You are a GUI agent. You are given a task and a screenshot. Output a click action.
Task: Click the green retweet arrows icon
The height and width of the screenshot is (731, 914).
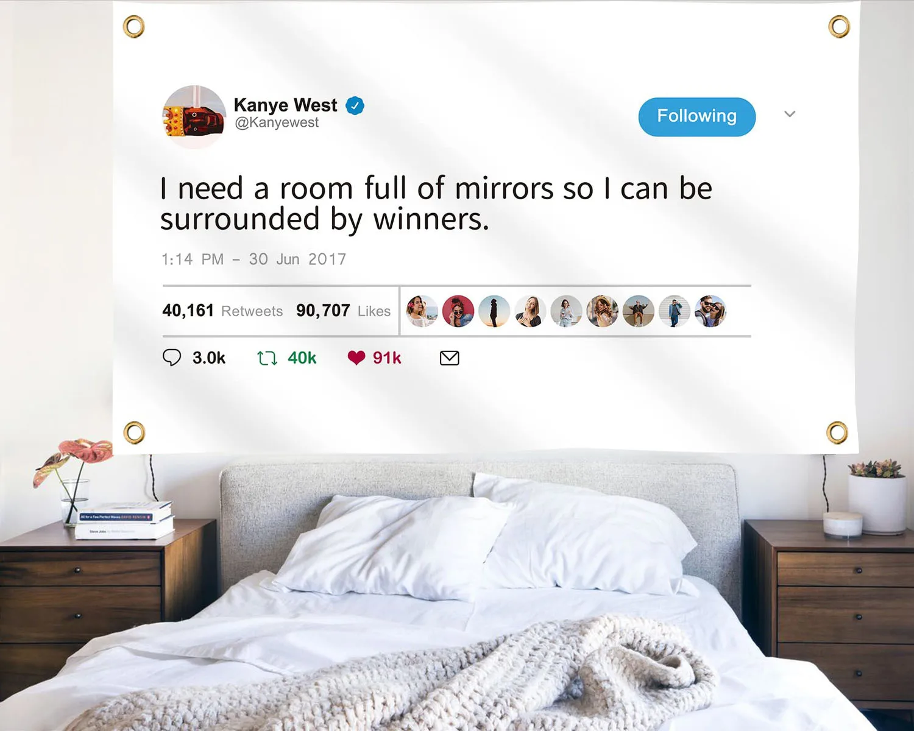(x=267, y=358)
